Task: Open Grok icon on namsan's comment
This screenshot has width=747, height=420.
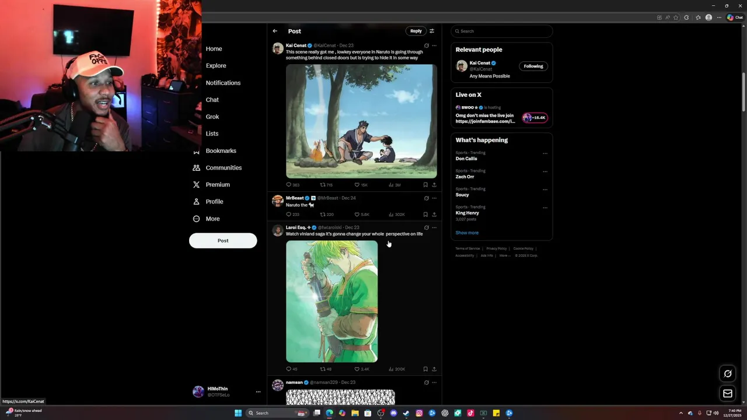Action: click(426, 383)
